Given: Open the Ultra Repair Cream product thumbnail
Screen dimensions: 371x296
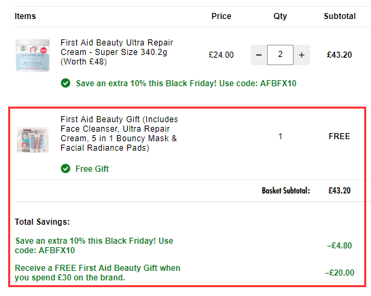Looking at the screenshot, I should click(33, 55).
